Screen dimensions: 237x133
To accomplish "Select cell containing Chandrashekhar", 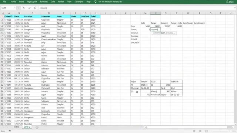I will [x=49, y=39].
